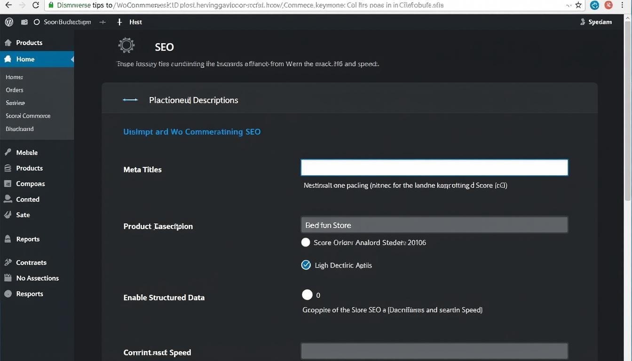
Task: Collapse the Plactioneul Descriptions section
Action: 130,100
